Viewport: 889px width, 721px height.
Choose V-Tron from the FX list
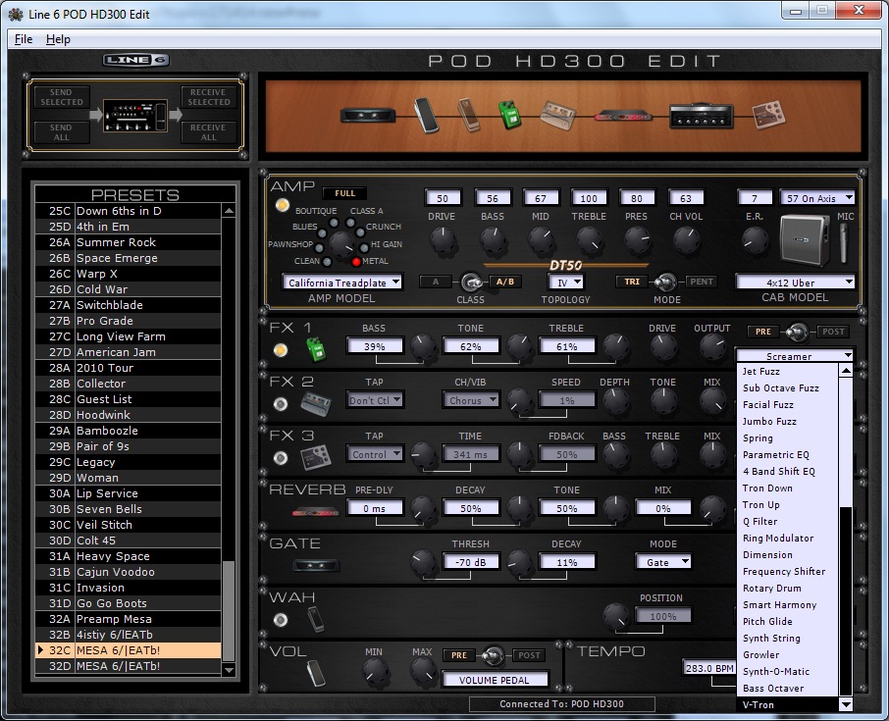tap(787, 704)
